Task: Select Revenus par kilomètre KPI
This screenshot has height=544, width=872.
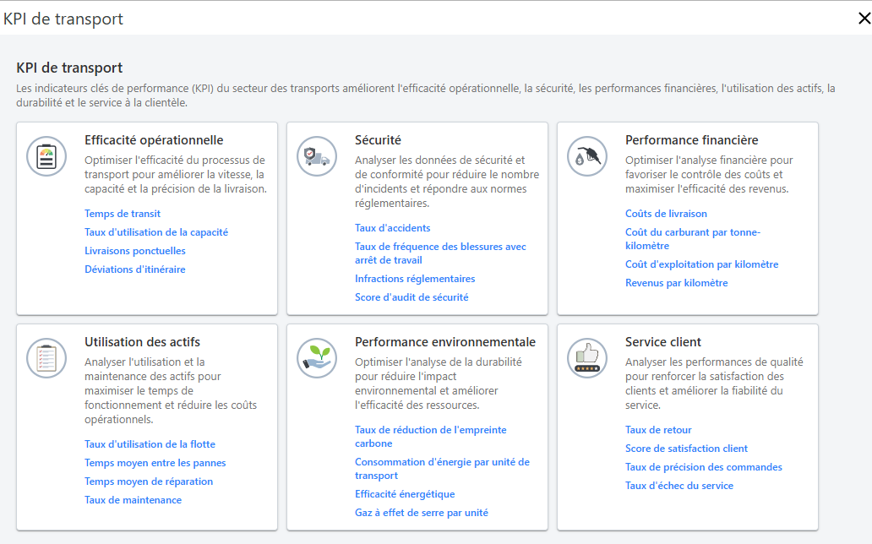Action: (x=676, y=283)
